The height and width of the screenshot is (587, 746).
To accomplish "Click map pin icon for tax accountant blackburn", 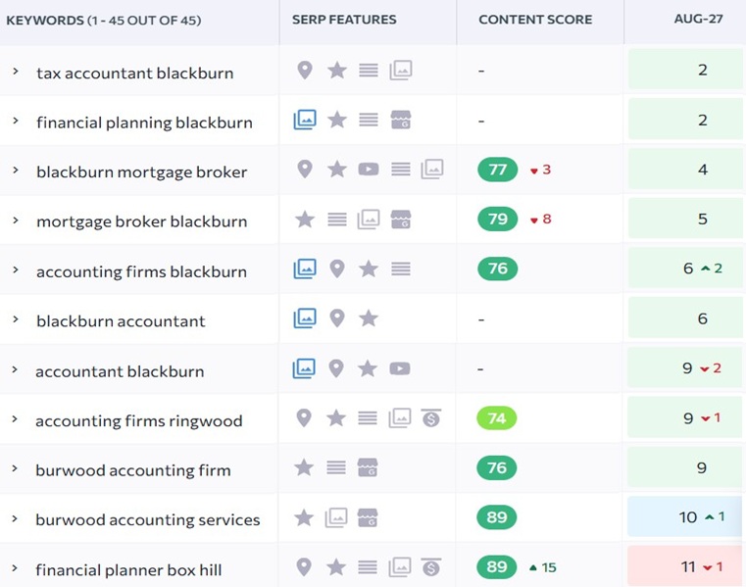I will click(x=305, y=71).
